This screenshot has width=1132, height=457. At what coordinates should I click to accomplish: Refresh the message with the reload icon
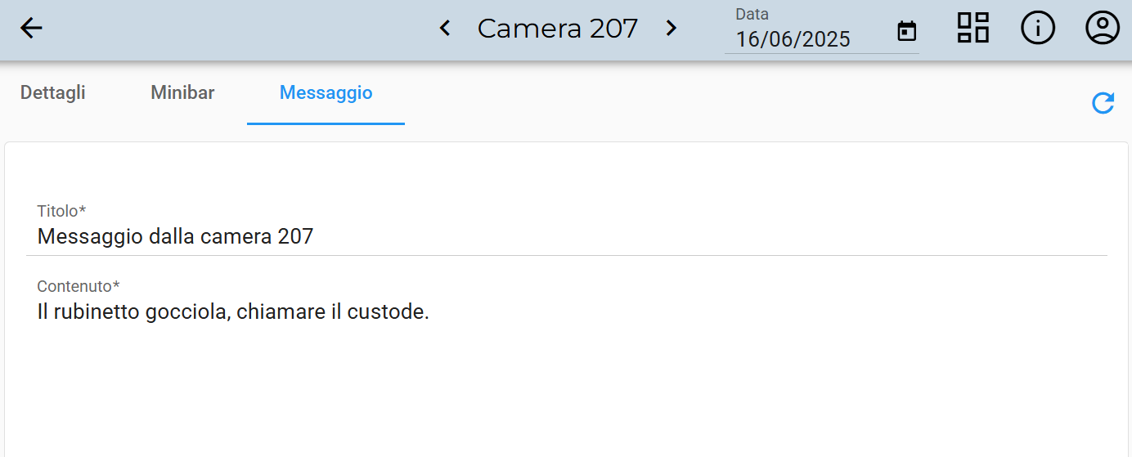(x=1103, y=103)
